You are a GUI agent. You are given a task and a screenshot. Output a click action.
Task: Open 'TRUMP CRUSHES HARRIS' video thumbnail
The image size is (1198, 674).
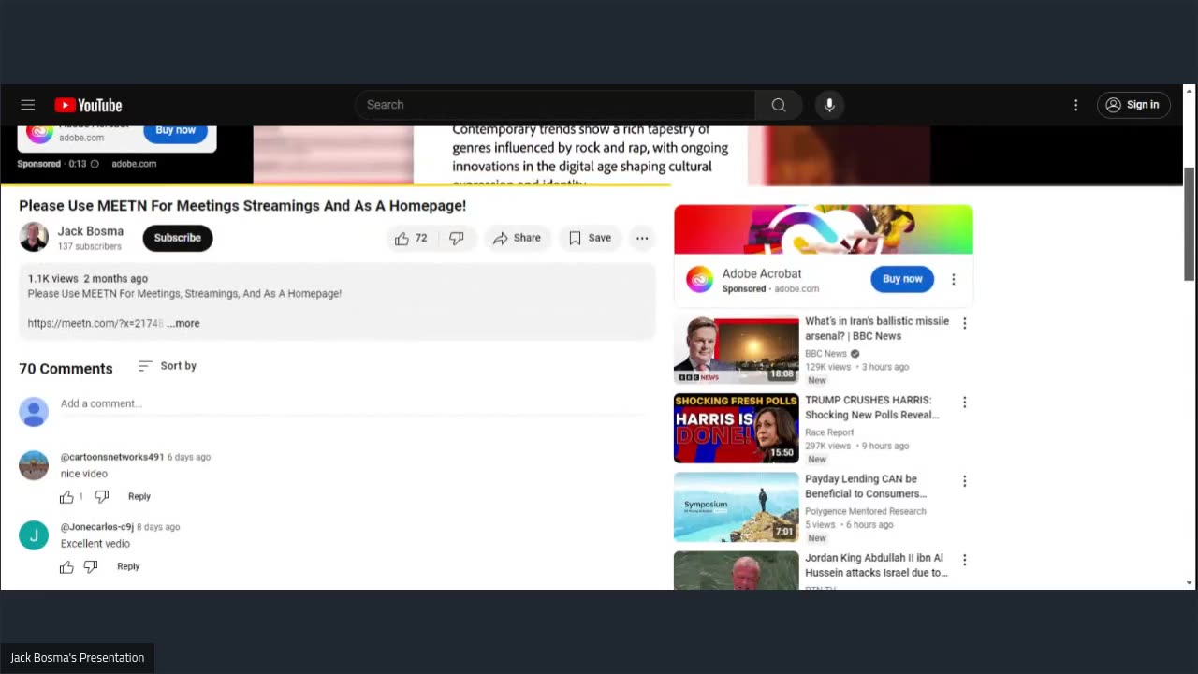(x=737, y=428)
